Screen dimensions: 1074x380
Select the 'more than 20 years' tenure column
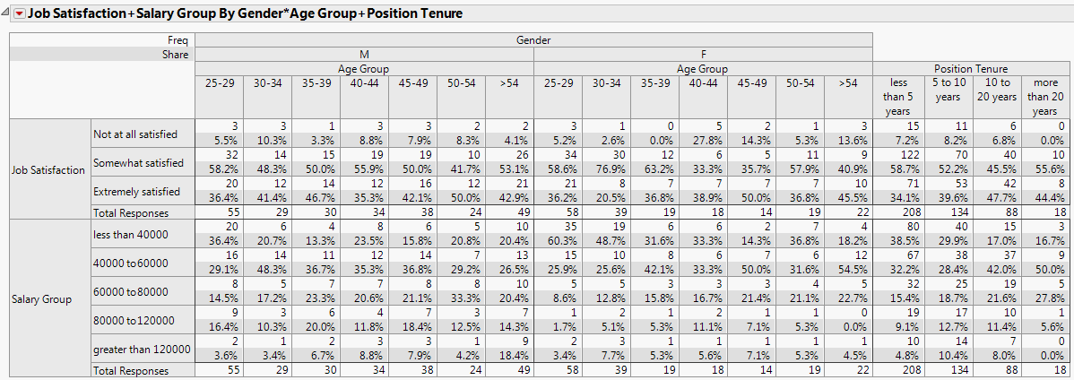[1043, 97]
